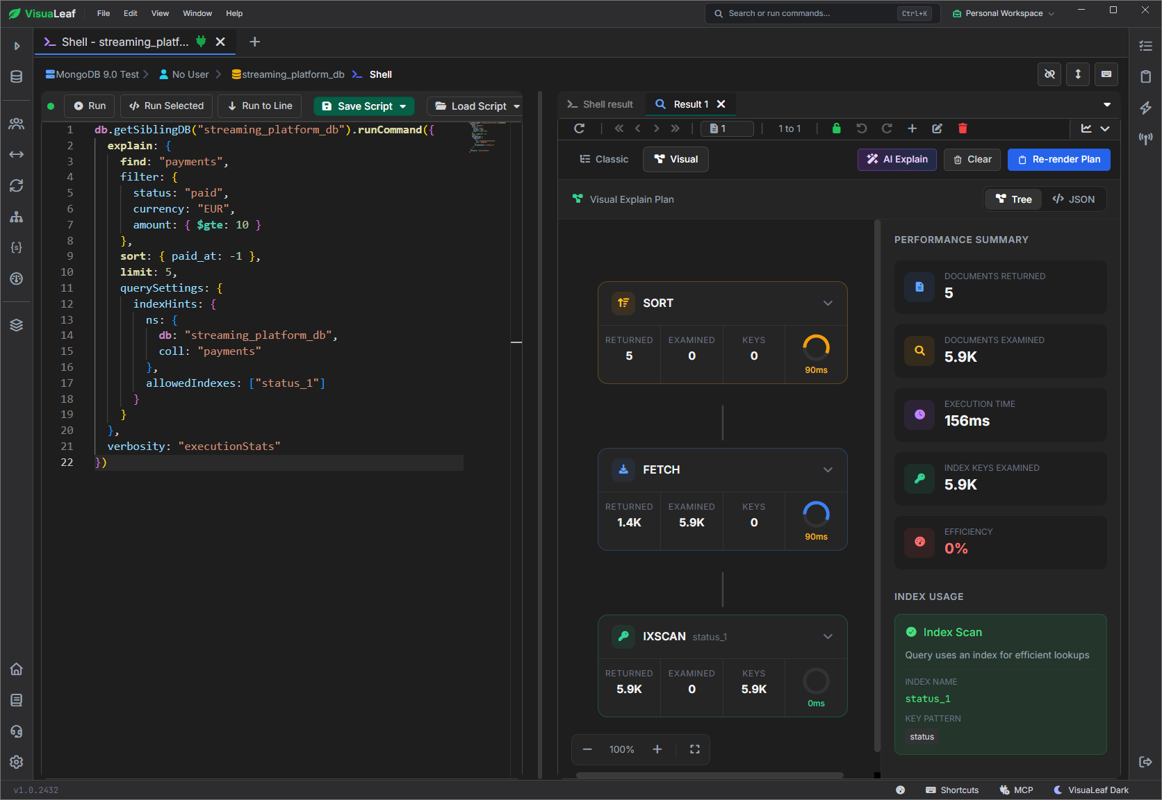This screenshot has width=1162, height=800.
Task: Go to the first result page
Action: coord(619,128)
